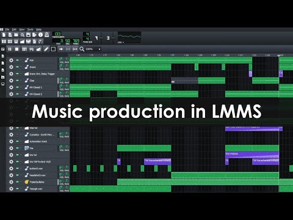Open the project notes page icon
The image size is (293, 220).
(x=34, y=42)
